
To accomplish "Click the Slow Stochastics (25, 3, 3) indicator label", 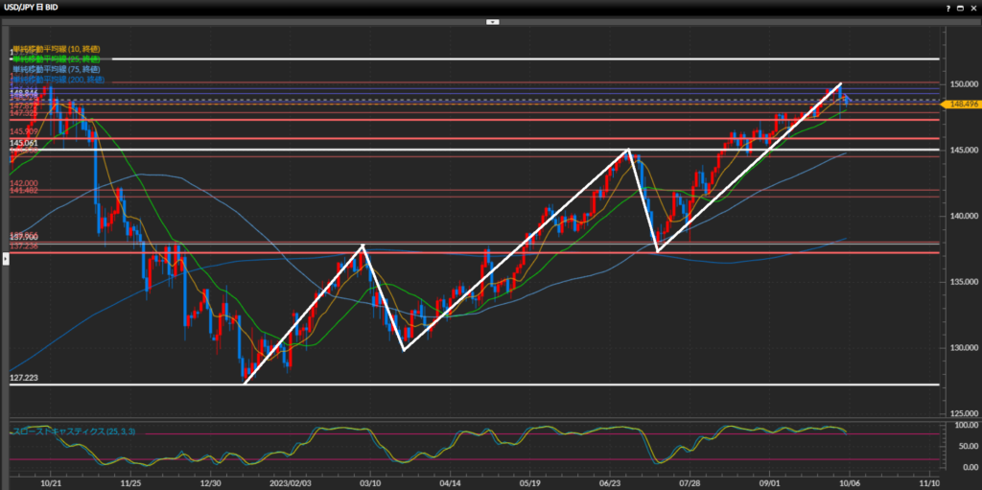I will tap(73, 432).
